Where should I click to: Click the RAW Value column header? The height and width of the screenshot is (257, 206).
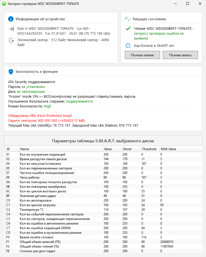(168, 149)
